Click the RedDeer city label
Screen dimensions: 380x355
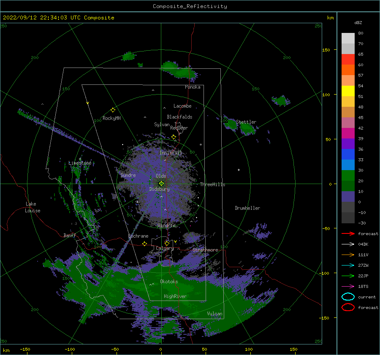point(179,128)
